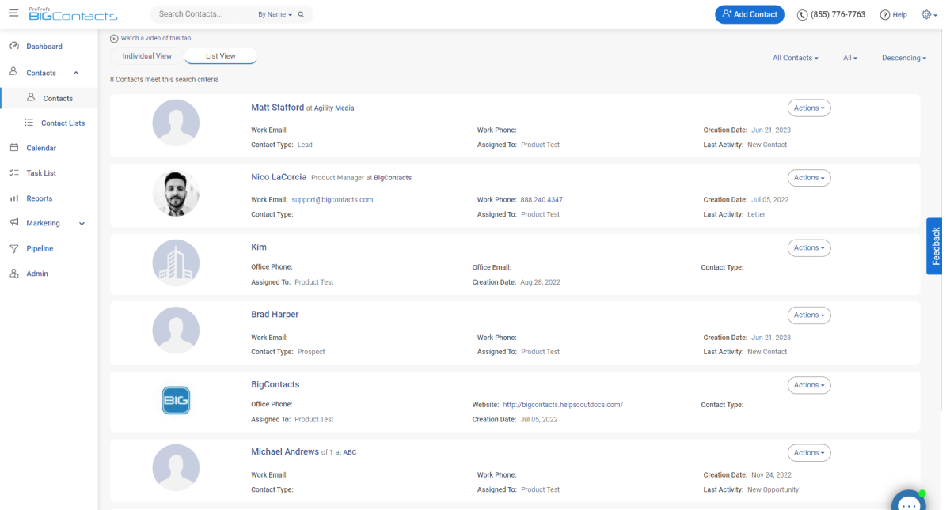Click the Pipeline funnel icon
This screenshot has width=950, height=510.
pos(14,248)
